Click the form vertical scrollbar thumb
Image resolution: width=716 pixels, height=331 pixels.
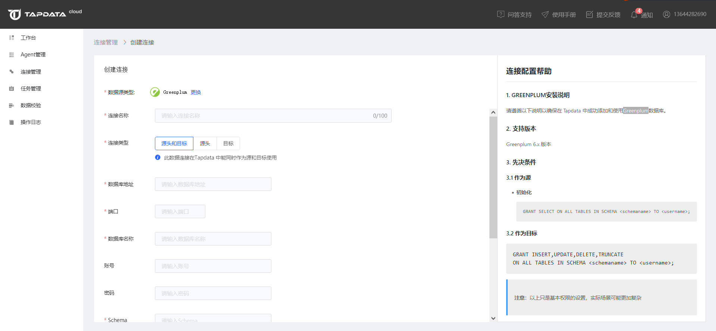(493, 177)
